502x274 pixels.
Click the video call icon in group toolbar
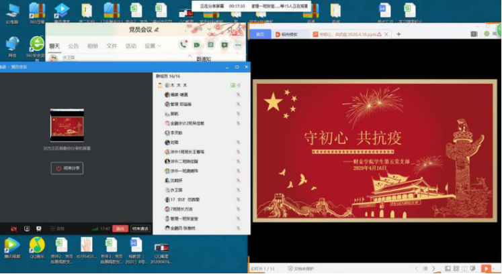(x=197, y=46)
